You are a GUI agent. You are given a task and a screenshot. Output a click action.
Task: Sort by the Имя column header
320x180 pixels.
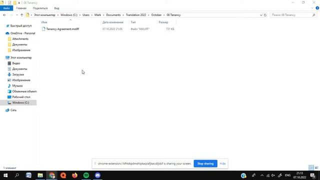click(x=70, y=22)
